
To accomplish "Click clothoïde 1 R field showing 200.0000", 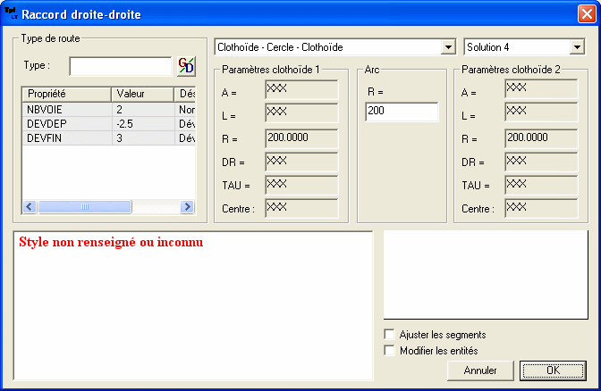I will point(301,137).
